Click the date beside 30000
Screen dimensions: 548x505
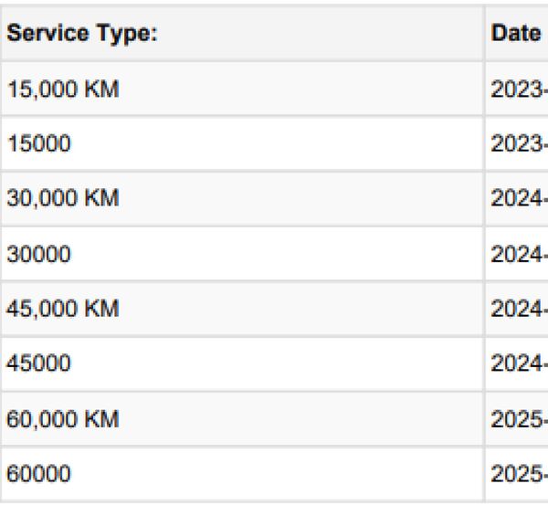pyautogui.click(x=520, y=254)
